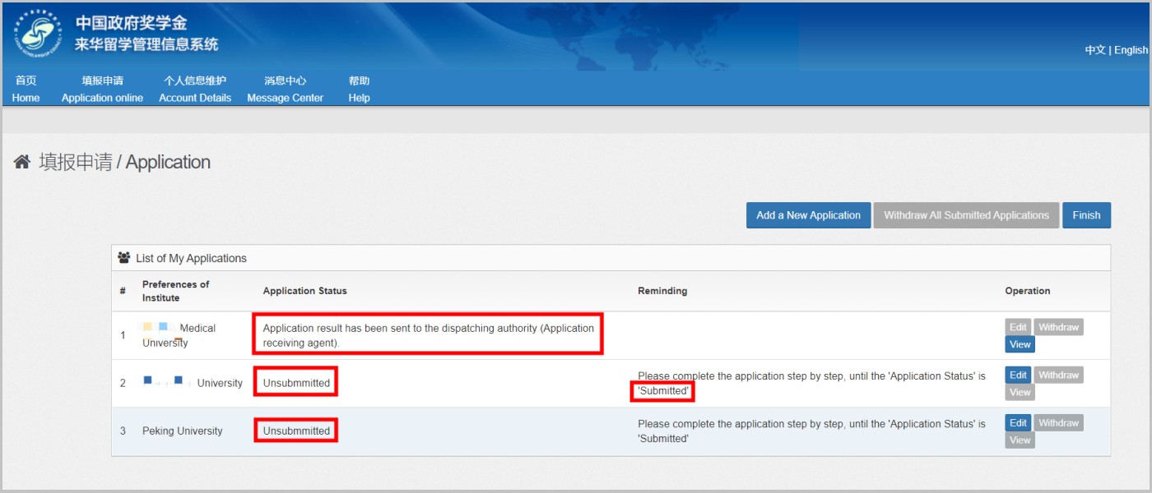Screen dimensions: 1152x493
Task: Switch the interface language to 中文
Action: coord(1094,49)
